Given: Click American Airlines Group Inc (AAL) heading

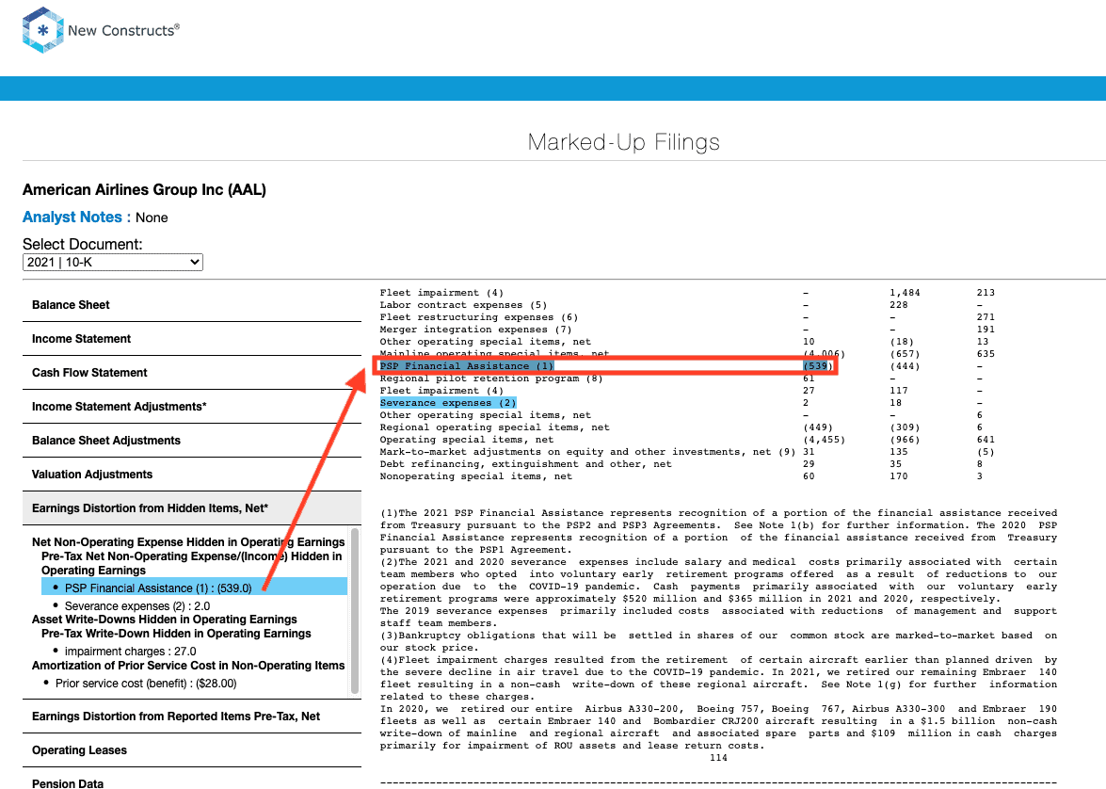Looking at the screenshot, I should (x=145, y=190).
